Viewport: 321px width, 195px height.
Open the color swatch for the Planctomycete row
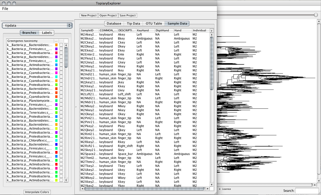56,101
